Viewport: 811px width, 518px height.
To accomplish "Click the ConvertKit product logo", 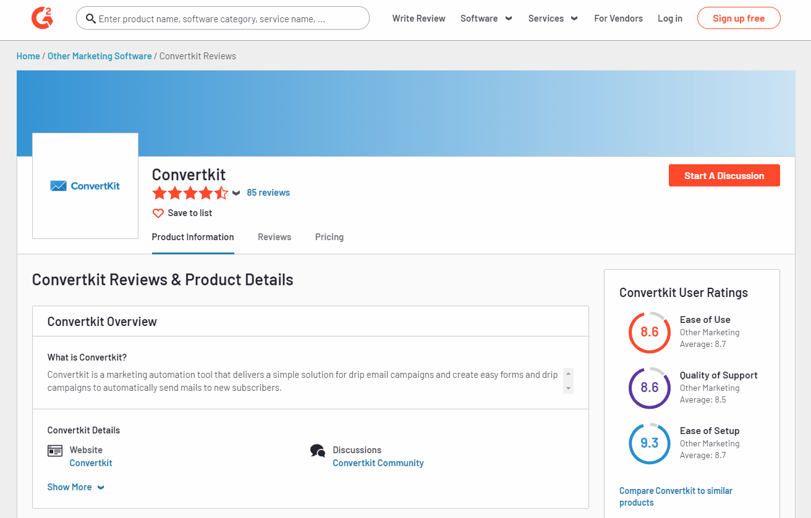I will coord(85,186).
